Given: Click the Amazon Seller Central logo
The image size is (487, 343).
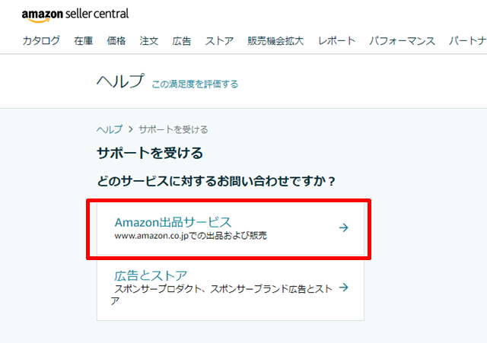Looking at the screenshot, I should click(75, 14).
